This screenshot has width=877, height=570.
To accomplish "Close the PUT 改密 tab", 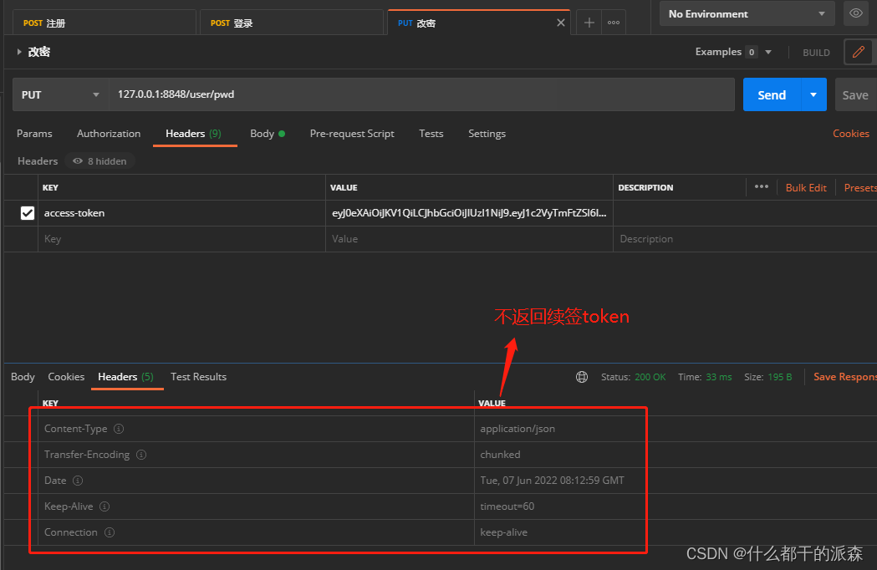I will (x=561, y=23).
